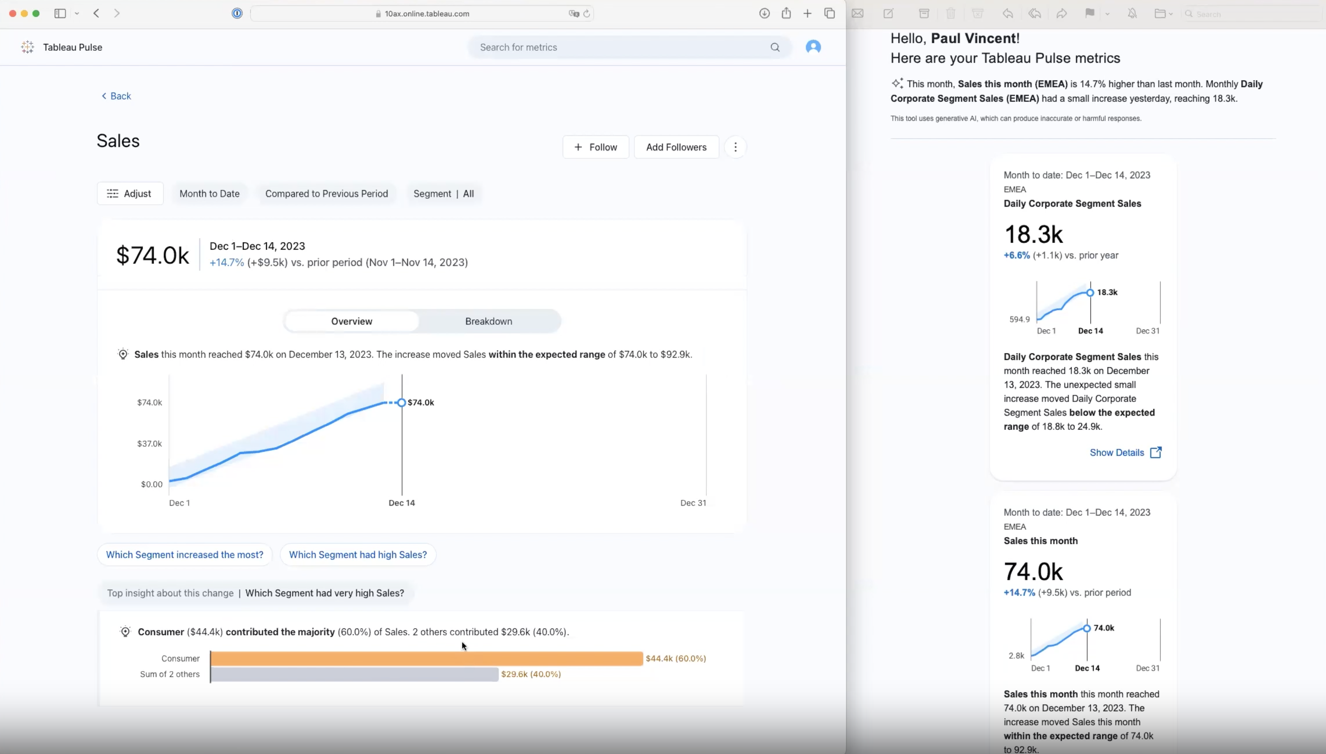Image resolution: width=1326 pixels, height=754 pixels.
Task: Open the user profile avatar
Action: point(813,47)
